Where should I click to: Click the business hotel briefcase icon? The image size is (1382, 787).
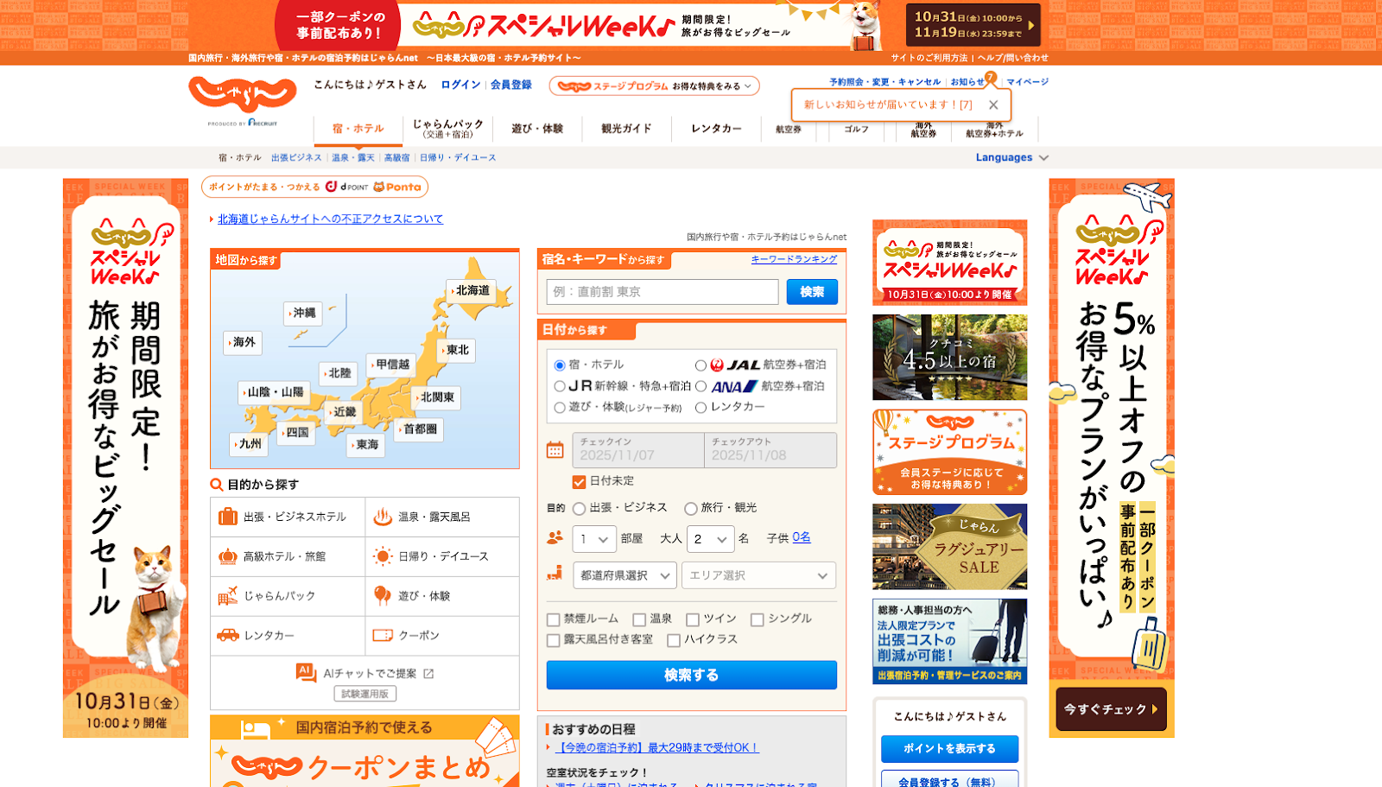coord(227,517)
